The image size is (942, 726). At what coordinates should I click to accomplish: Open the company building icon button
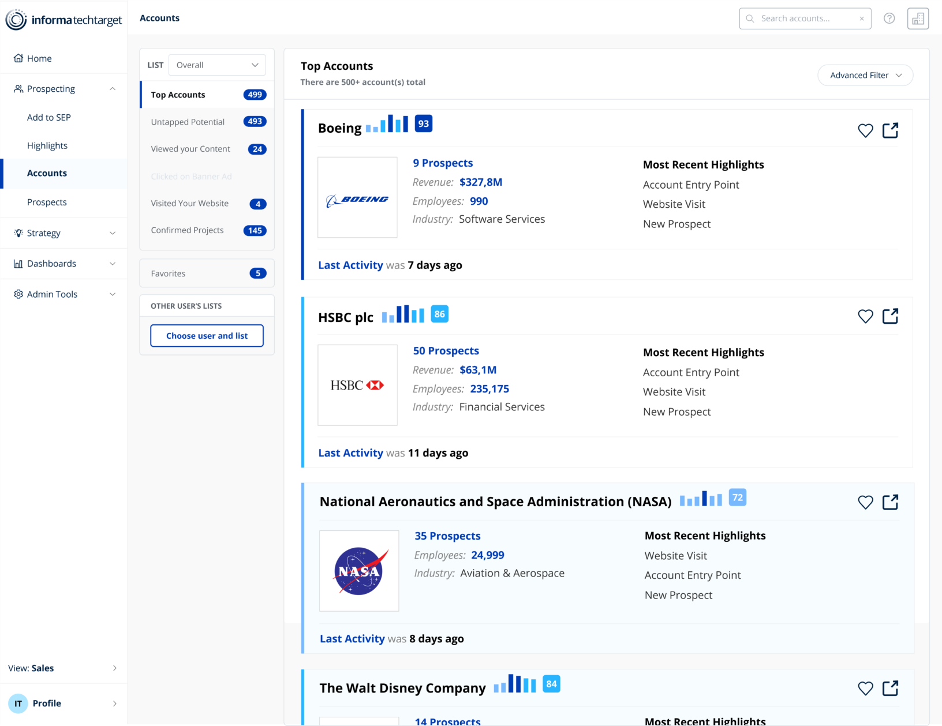click(x=918, y=18)
